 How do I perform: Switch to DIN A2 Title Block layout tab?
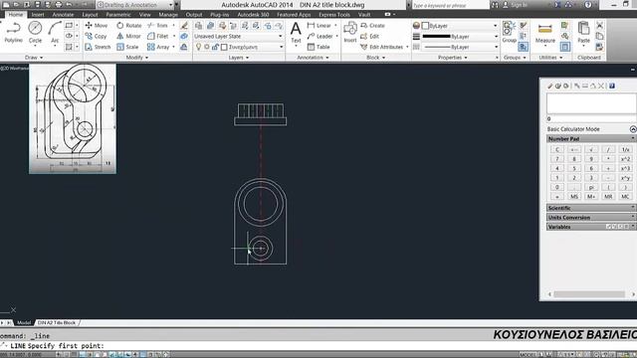(57, 322)
